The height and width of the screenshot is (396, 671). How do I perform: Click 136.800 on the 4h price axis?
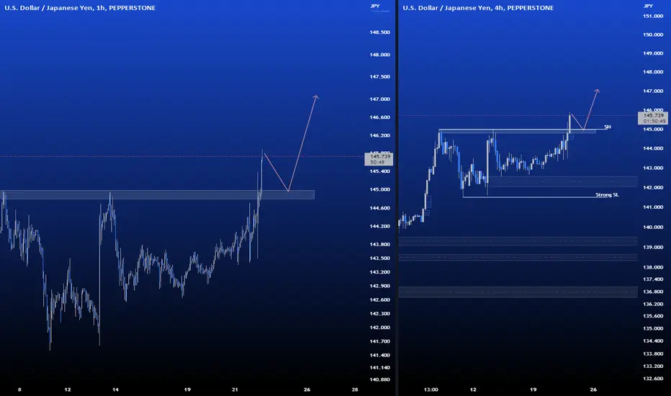(653, 292)
